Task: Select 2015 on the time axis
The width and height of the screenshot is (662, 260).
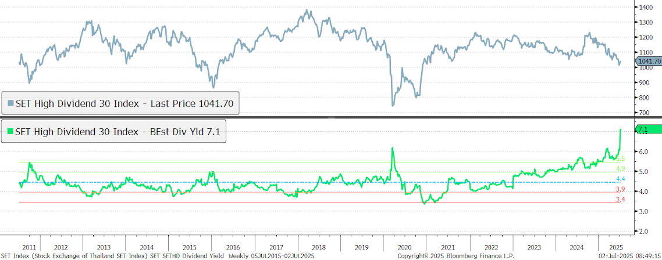Action: 190,245
